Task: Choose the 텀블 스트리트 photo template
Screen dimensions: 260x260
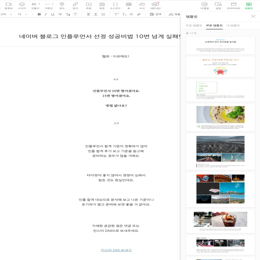Action: pos(220,245)
